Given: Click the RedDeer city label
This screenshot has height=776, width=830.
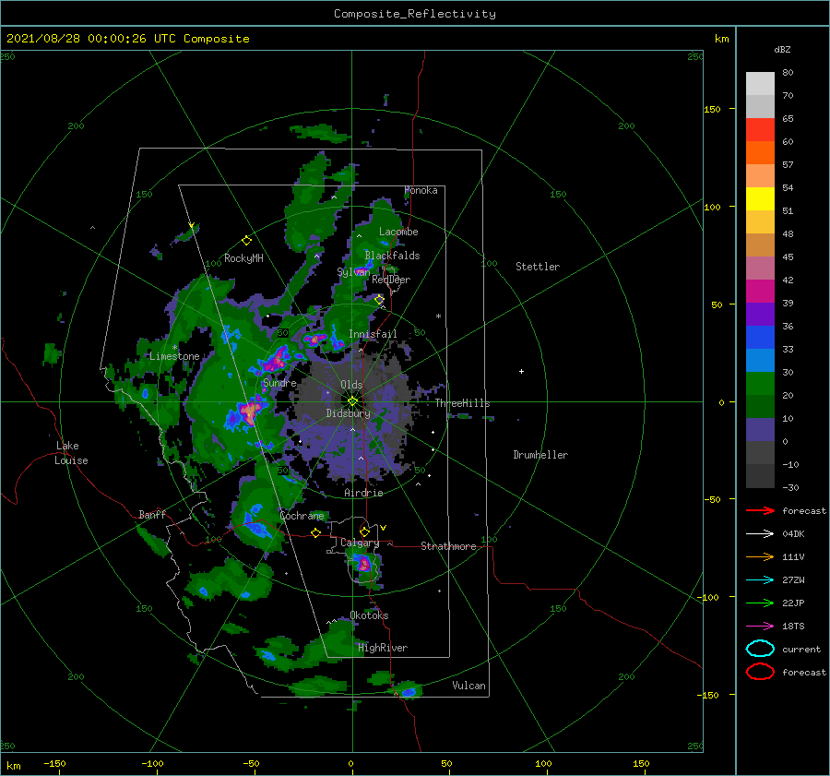Looking at the screenshot, I should 391,280.
